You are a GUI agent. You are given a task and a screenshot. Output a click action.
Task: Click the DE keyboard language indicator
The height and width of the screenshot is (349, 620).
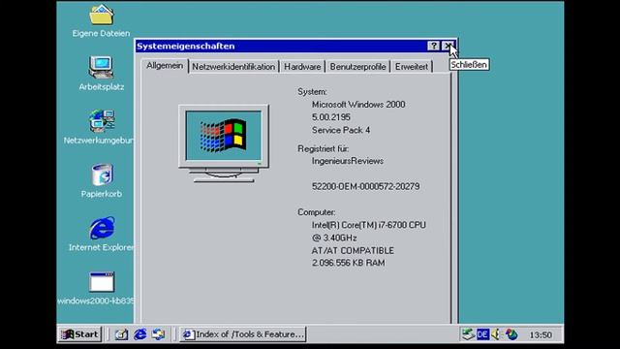pyautogui.click(x=482, y=334)
